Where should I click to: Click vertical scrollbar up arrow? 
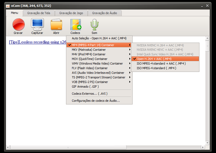207,38
